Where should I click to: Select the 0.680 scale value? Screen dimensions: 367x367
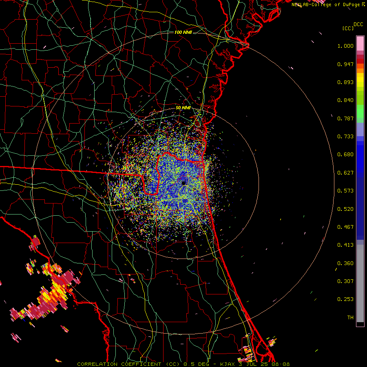tap(345, 155)
